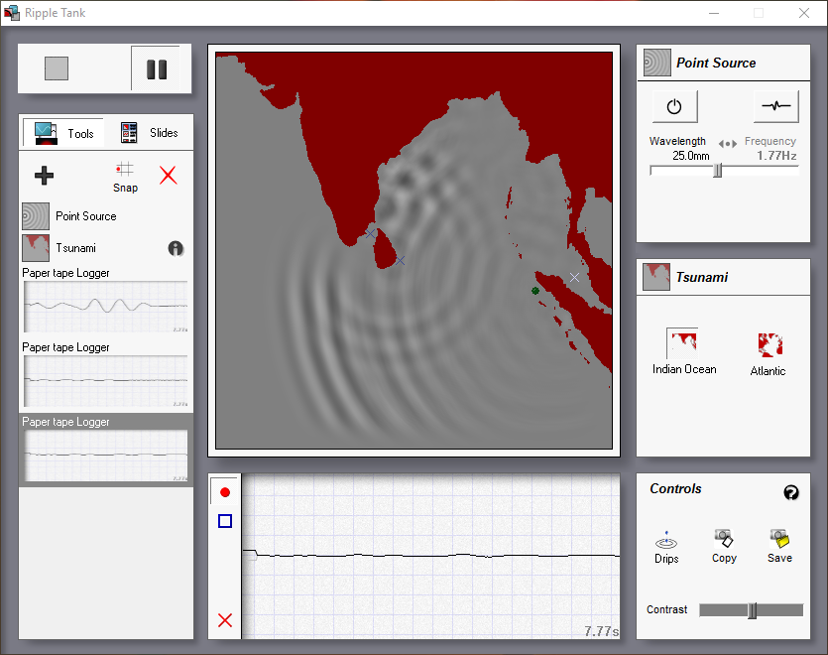828x655 pixels.
Task: Click the Wavelength slider handle
Action: (x=717, y=171)
